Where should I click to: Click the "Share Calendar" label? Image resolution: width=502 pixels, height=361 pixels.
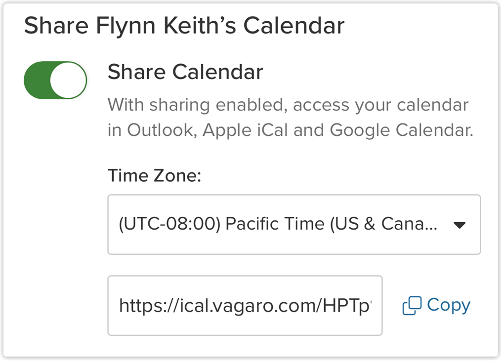pyautogui.click(x=185, y=72)
